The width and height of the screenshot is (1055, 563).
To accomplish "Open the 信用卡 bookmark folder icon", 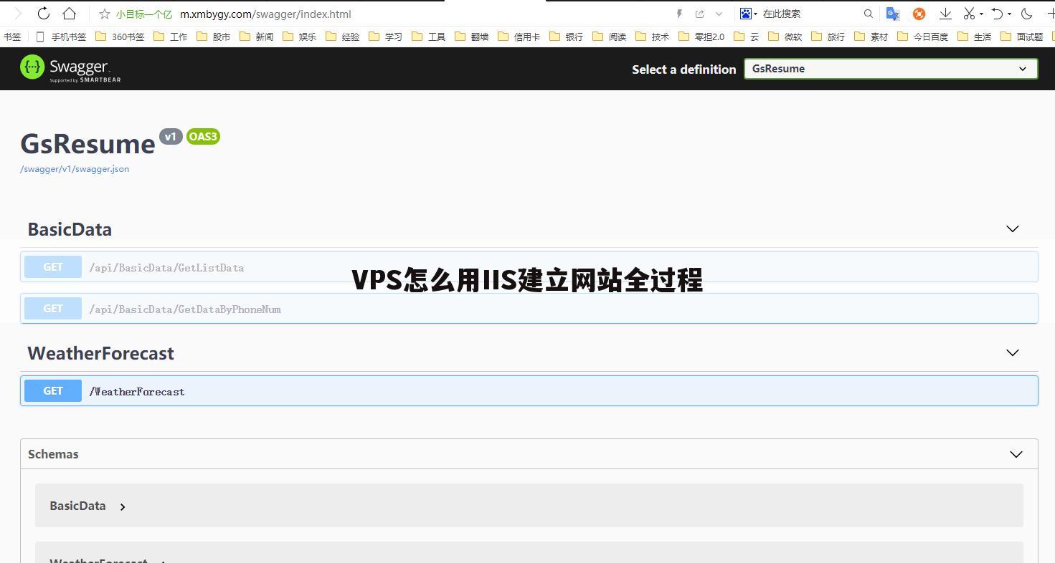I will click(x=503, y=36).
